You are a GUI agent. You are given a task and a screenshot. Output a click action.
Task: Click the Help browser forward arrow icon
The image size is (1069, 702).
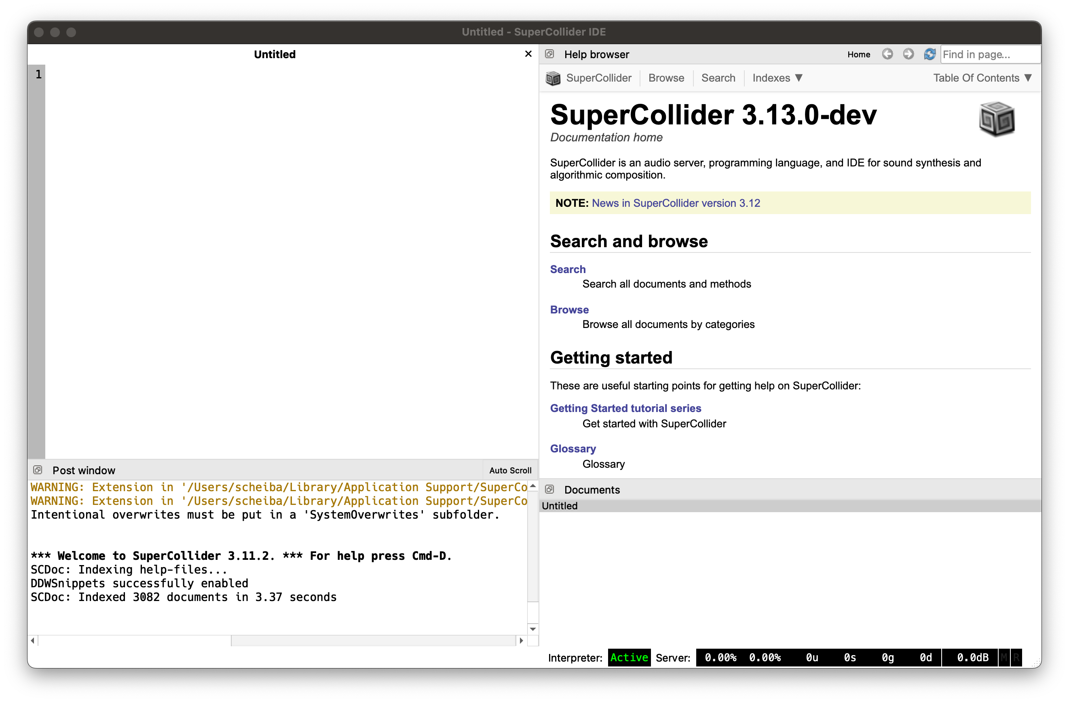tap(908, 54)
